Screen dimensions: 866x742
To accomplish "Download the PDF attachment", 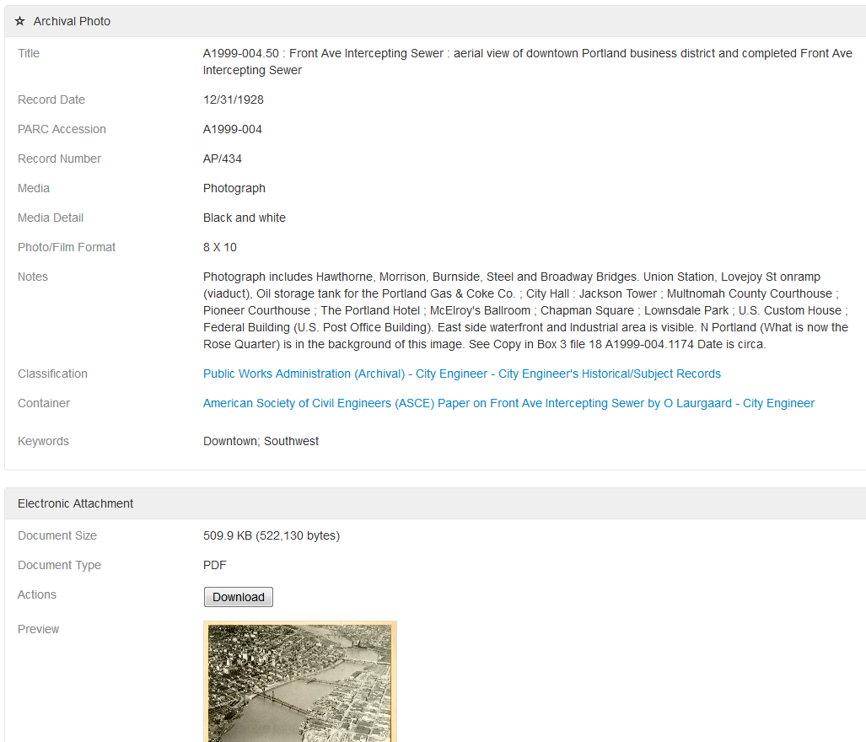I will (x=238, y=597).
